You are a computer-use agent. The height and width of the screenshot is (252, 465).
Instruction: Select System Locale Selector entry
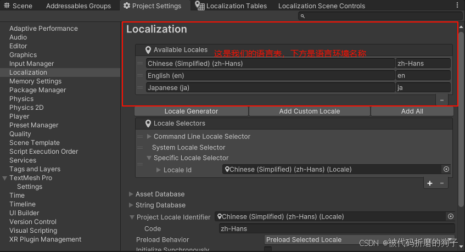coord(189,147)
